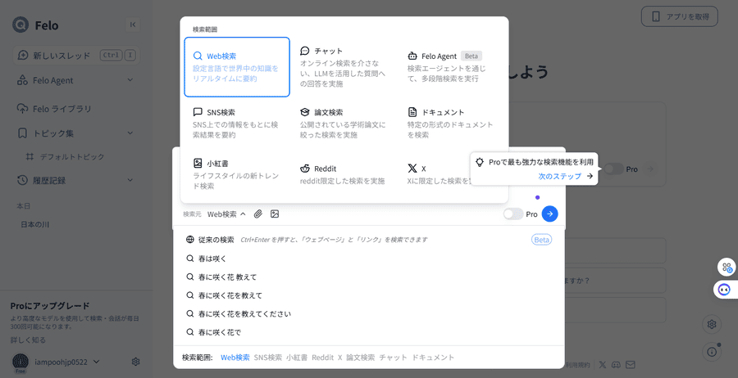
Task: Toggle the Pro switch in search box
Action: tap(513, 214)
